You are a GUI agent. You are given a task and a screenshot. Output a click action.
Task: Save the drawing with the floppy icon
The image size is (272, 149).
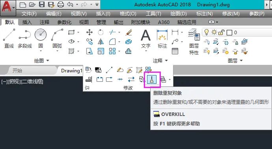(x=42, y=4)
